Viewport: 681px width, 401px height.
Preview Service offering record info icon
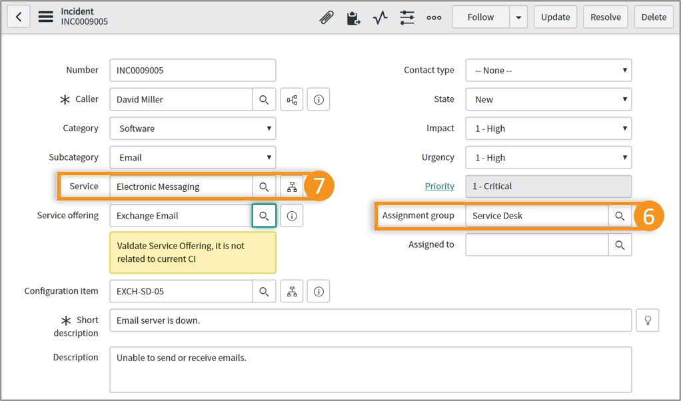pos(292,216)
